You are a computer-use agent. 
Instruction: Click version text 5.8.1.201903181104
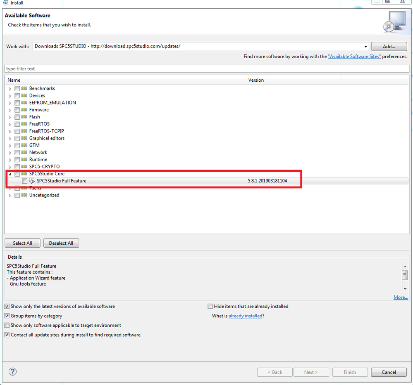coord(267,181)
